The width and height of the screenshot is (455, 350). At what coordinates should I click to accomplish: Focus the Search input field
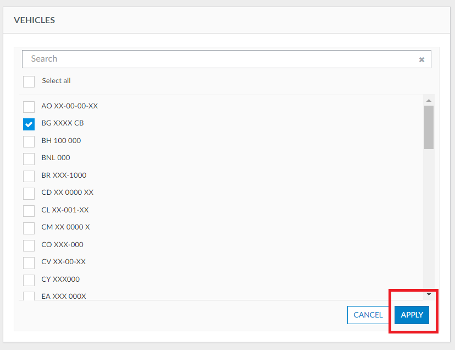(x=220, y=59)
